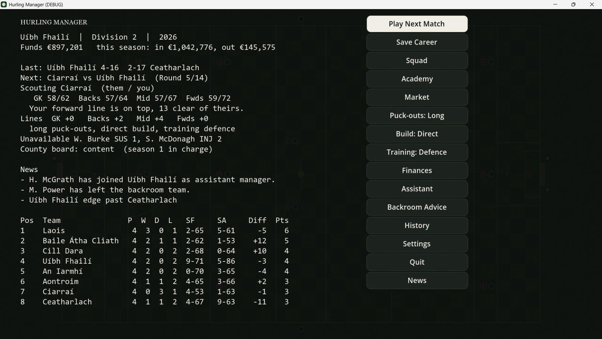Open the Settings menu
Viewport: 602px width, 339px height.
point(417,244)
